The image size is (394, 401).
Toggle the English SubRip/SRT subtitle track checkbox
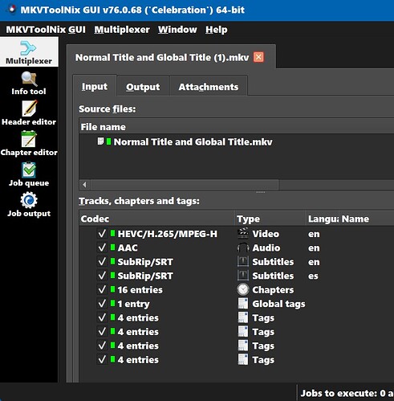click(102, 261)
